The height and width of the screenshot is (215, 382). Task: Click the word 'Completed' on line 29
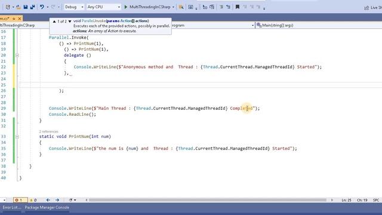241,108
